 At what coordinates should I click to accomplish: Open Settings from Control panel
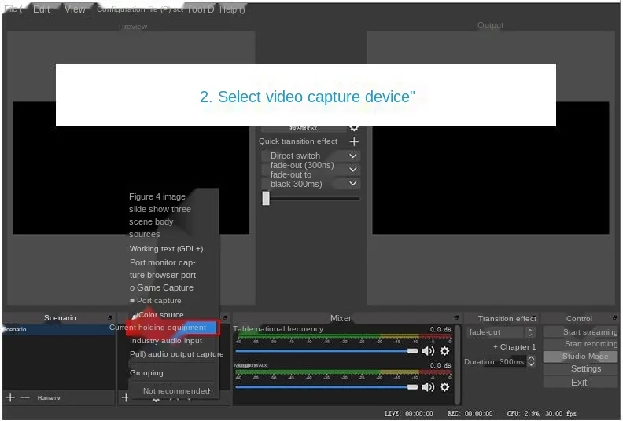click(581, 368)
